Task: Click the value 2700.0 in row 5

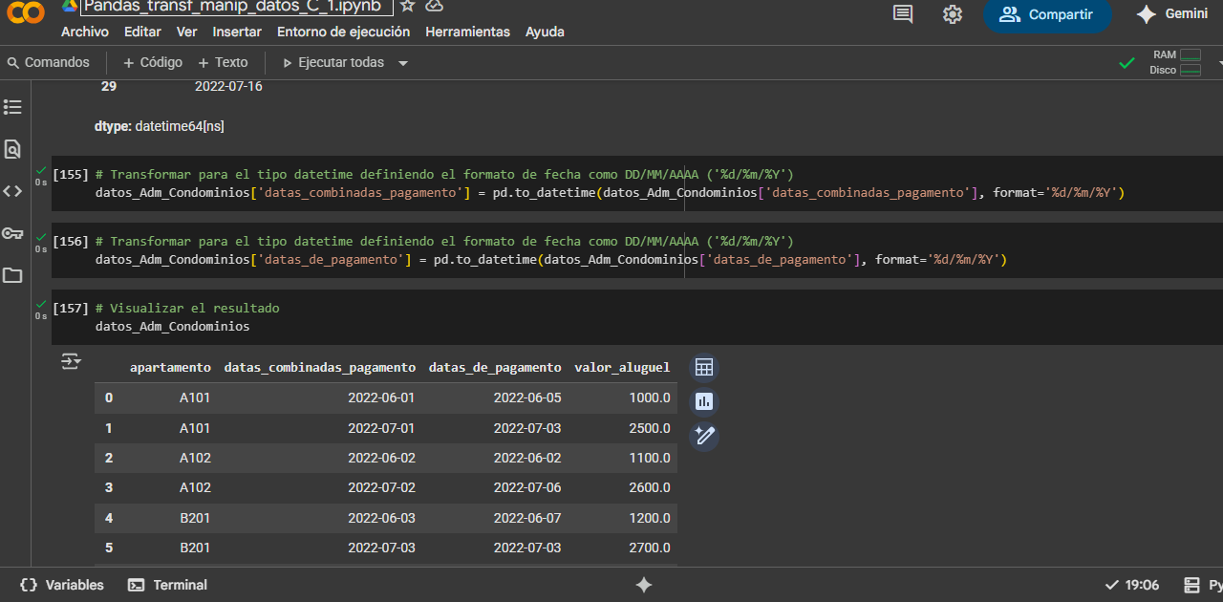Action: click(x=650, y=548)
